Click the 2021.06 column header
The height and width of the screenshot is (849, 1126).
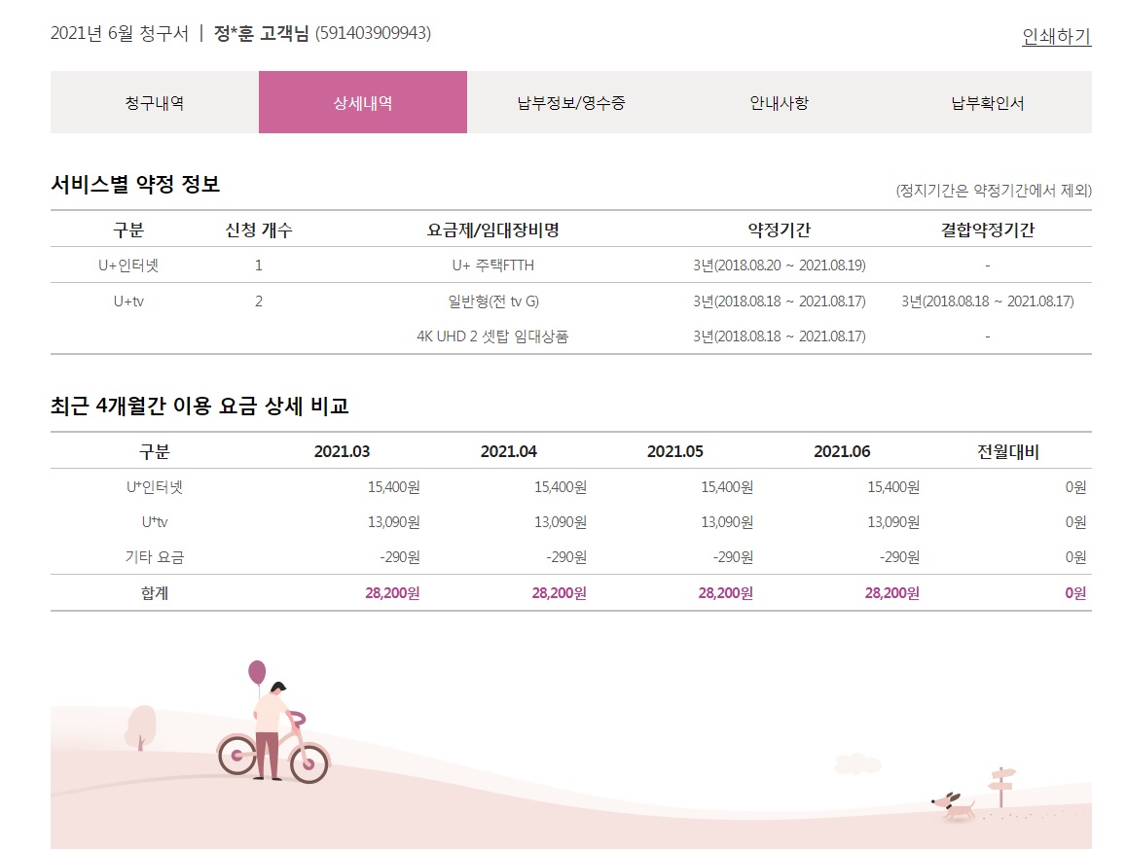click(x=841, y=451)
